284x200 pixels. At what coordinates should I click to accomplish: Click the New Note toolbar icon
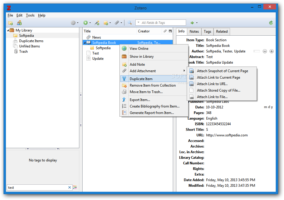106,23
